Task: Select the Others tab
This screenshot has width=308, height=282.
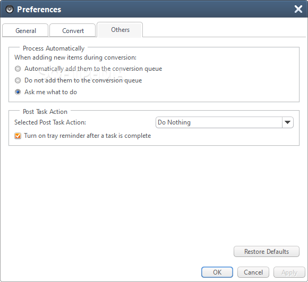Action: click(120, 30)
